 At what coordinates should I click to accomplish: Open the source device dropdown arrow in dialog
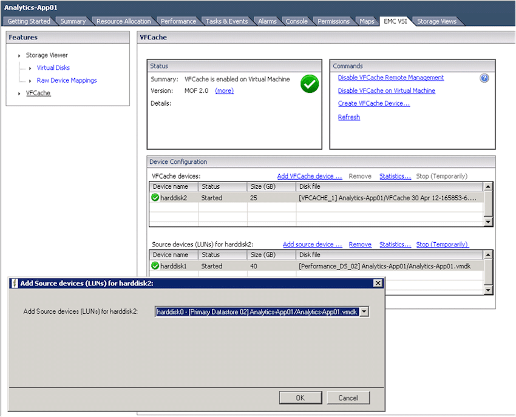[x=364, y=311]
